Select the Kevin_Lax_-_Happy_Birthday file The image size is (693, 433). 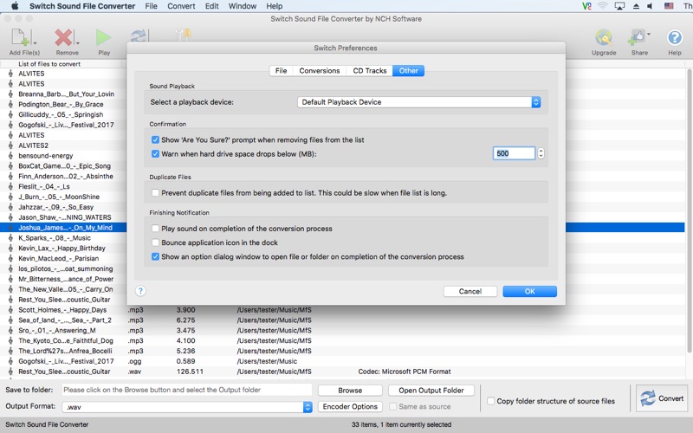63,248
